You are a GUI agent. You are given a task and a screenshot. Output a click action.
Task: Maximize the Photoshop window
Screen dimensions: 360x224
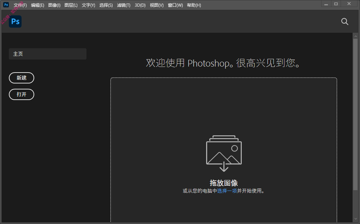(336, 4)
